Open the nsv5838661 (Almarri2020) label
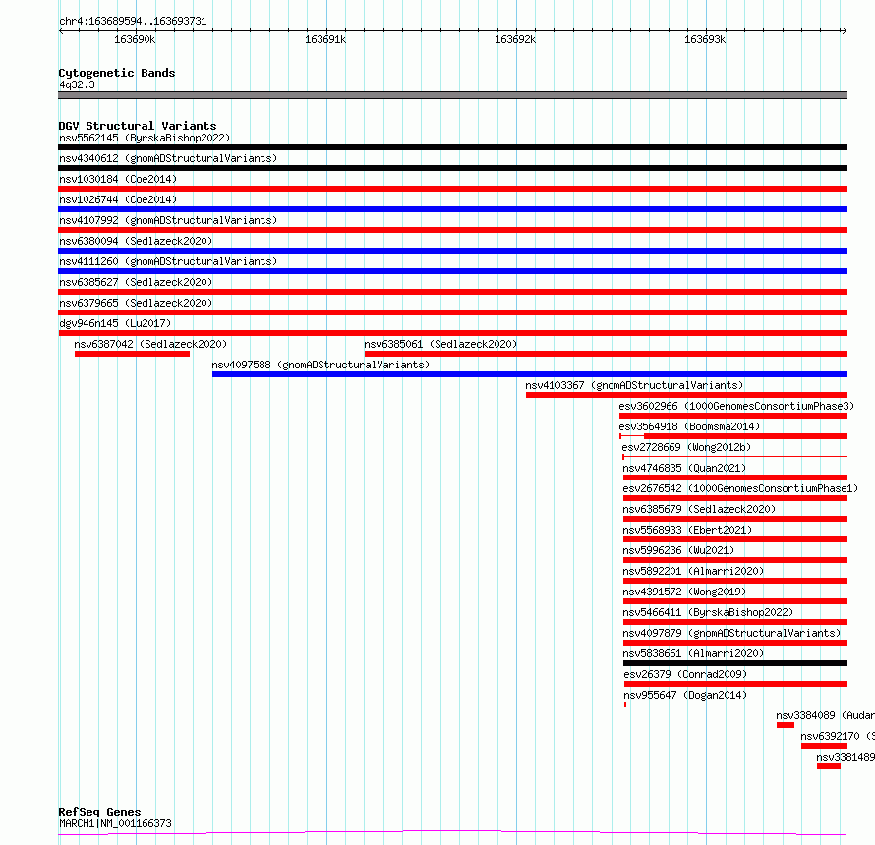The image size is (875, 845). point(693,653)
